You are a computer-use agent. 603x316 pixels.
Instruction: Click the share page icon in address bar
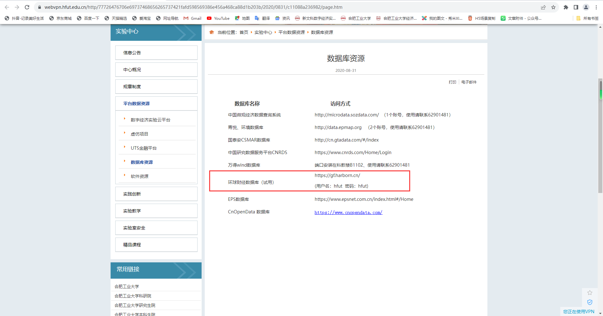543,7
